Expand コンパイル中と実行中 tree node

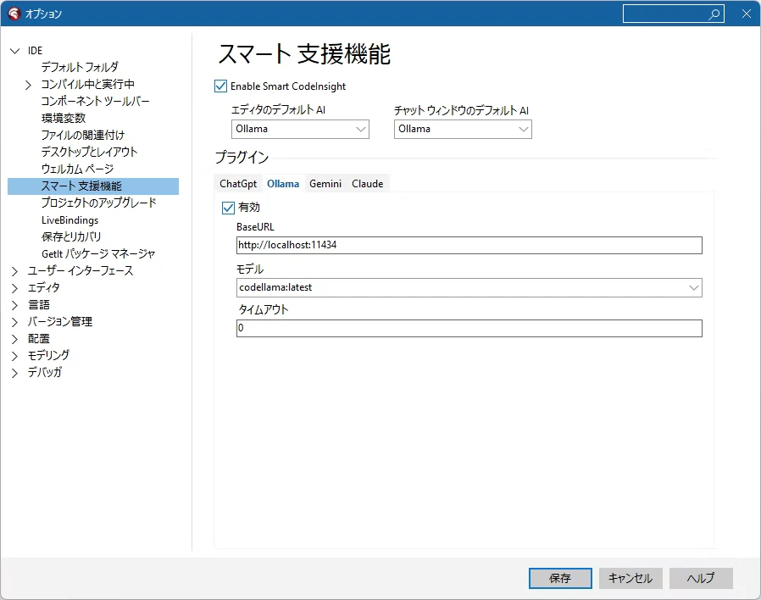(x=28, y=85)
